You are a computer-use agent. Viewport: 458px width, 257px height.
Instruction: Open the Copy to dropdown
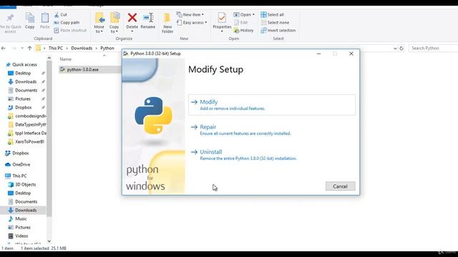pyautogui.click(x=114, y=29)
